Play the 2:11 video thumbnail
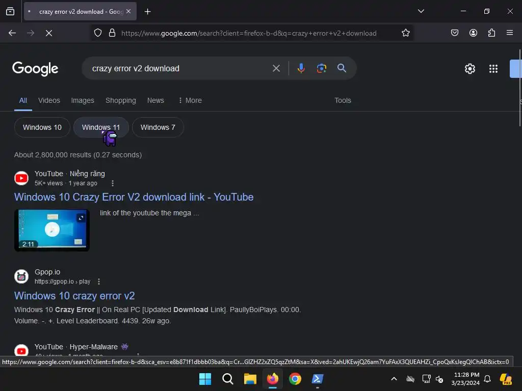 [52, 230]
